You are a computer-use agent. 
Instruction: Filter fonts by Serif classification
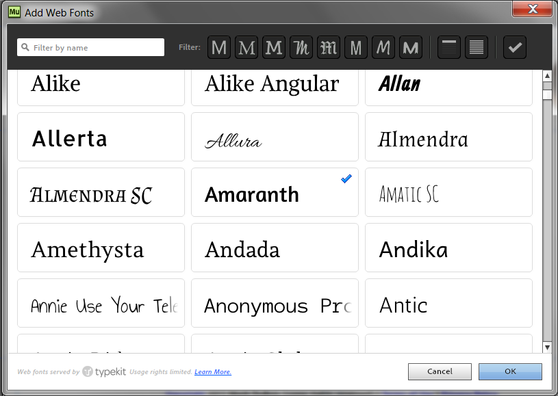246,47
